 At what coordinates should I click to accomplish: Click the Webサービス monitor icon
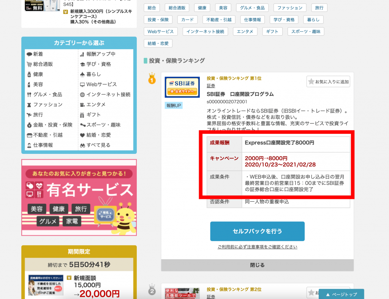click(82, 85)
